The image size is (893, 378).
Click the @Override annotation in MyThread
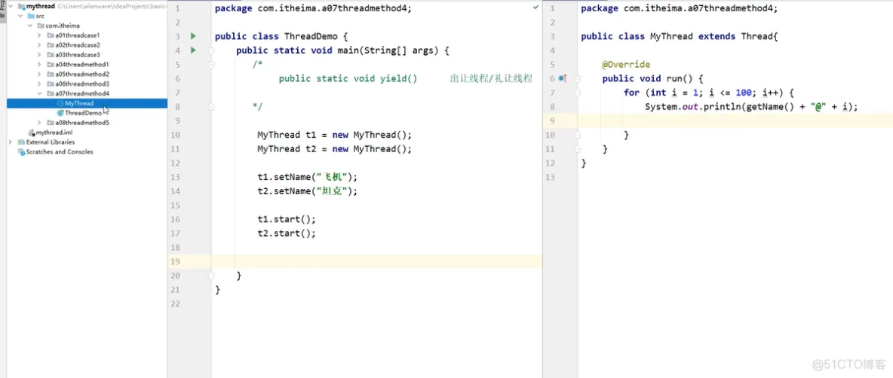[626, 65]
